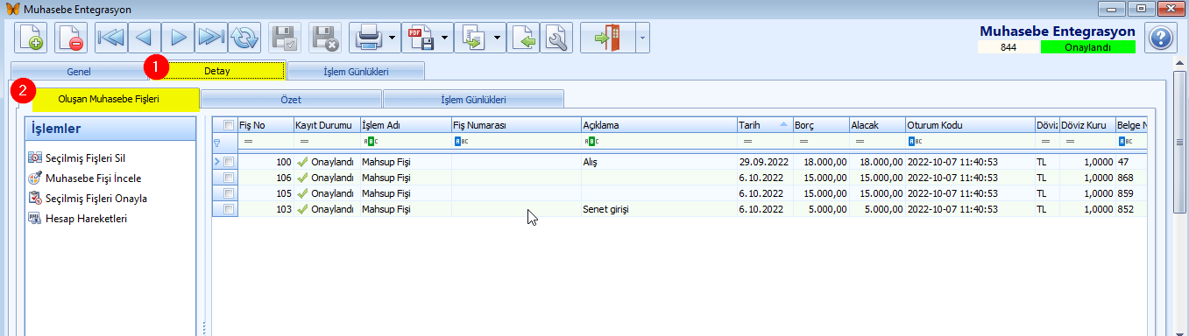The image size is (1189, 336).
Task: Click the Alacak column header
Action: point(877,125)
